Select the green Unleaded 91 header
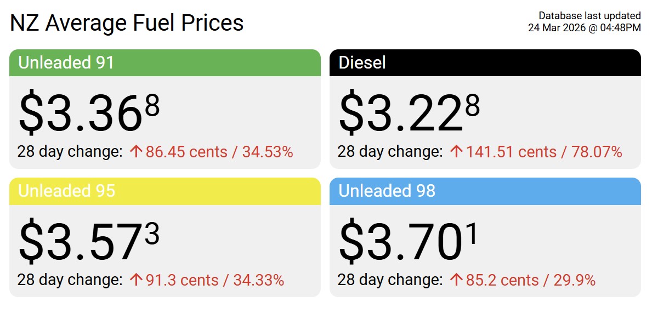 (165, 62)
